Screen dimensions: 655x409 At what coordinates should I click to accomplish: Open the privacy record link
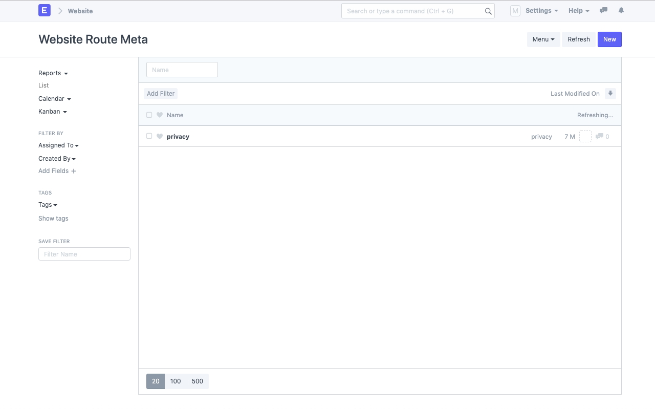(x=178, y=137)
